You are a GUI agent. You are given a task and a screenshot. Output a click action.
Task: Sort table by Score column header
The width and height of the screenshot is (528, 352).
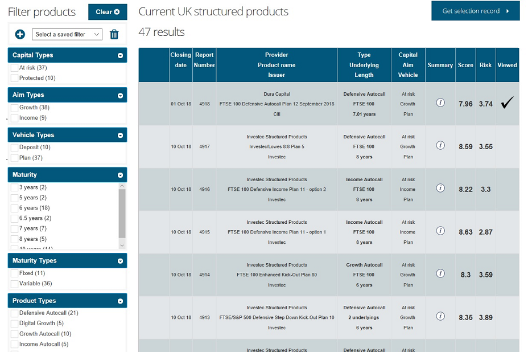pos(465,65)
